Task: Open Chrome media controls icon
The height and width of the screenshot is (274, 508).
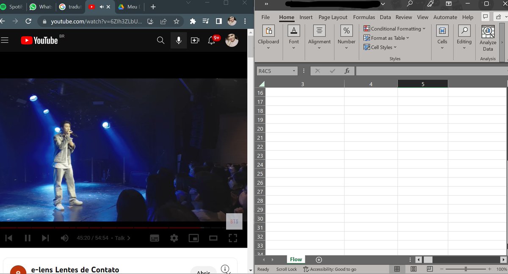Action: 206,21
